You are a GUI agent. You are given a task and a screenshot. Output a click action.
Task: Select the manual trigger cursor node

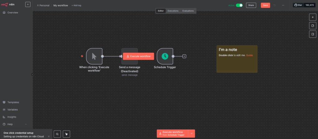point(94,56)
